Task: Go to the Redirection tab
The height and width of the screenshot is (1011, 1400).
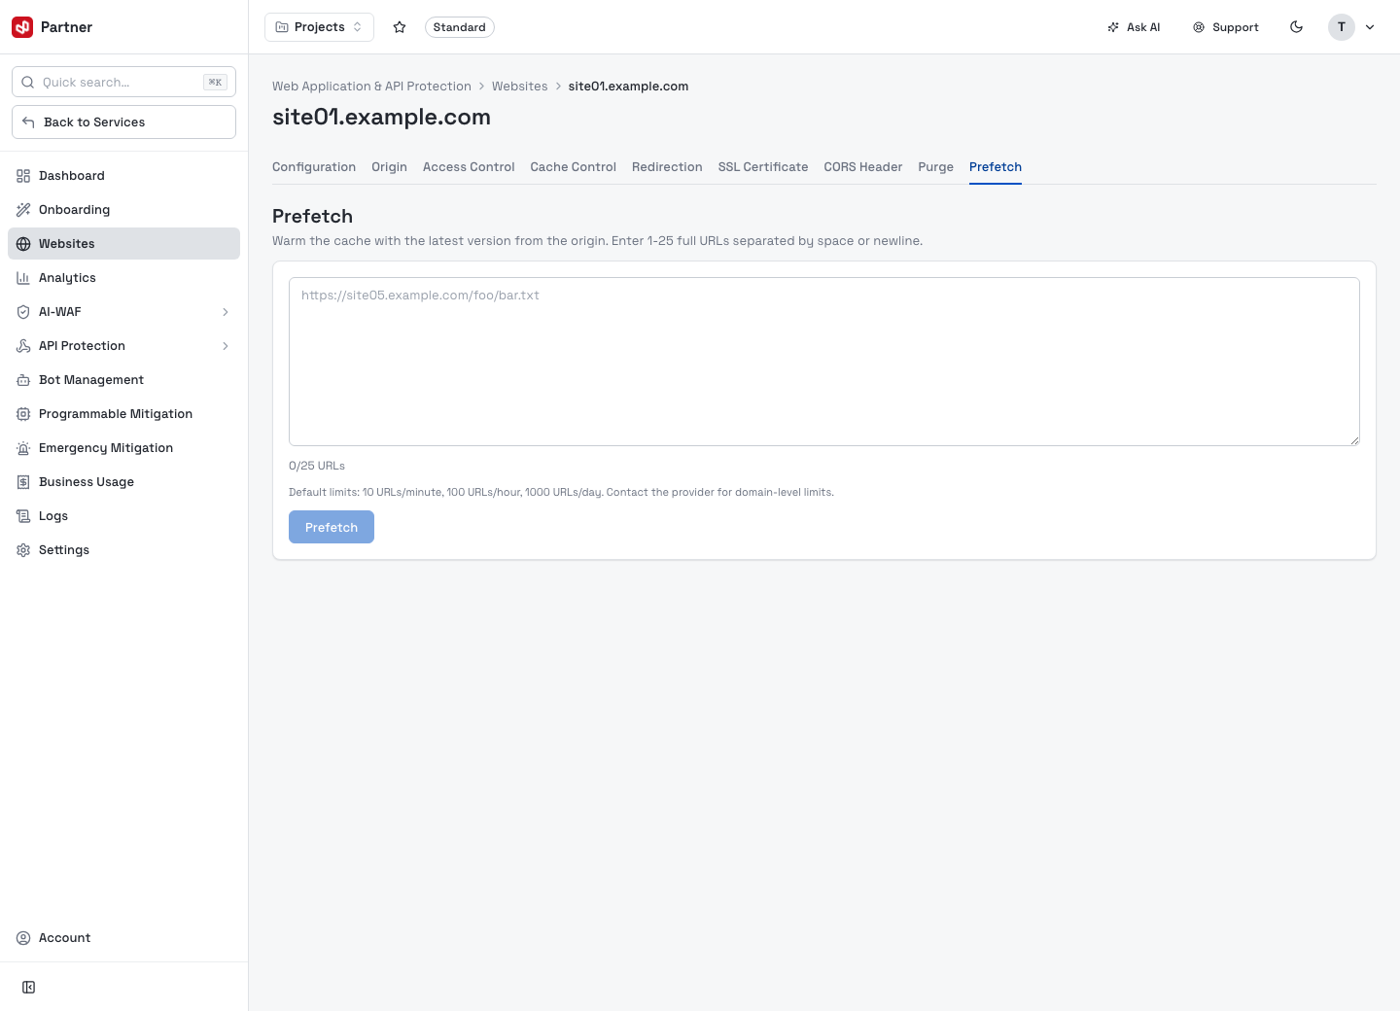Action: point(667,167)
